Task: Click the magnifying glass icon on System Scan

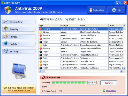Action: [5, 21]
